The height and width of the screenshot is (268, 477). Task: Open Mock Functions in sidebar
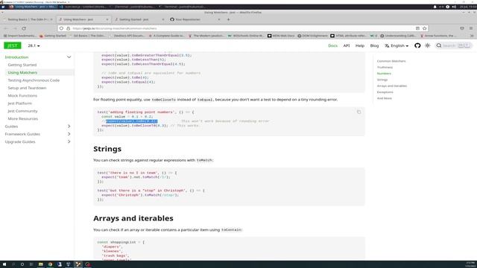coord(22,95)
